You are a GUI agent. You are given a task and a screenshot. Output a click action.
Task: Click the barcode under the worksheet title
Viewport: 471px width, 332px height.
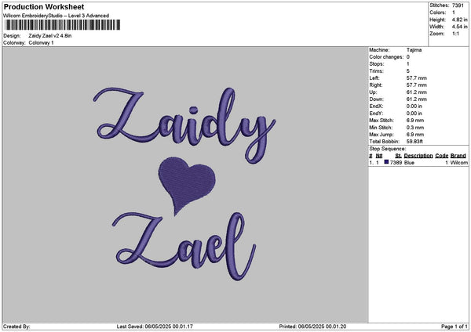pyautogui.click(x=63, y=25)
